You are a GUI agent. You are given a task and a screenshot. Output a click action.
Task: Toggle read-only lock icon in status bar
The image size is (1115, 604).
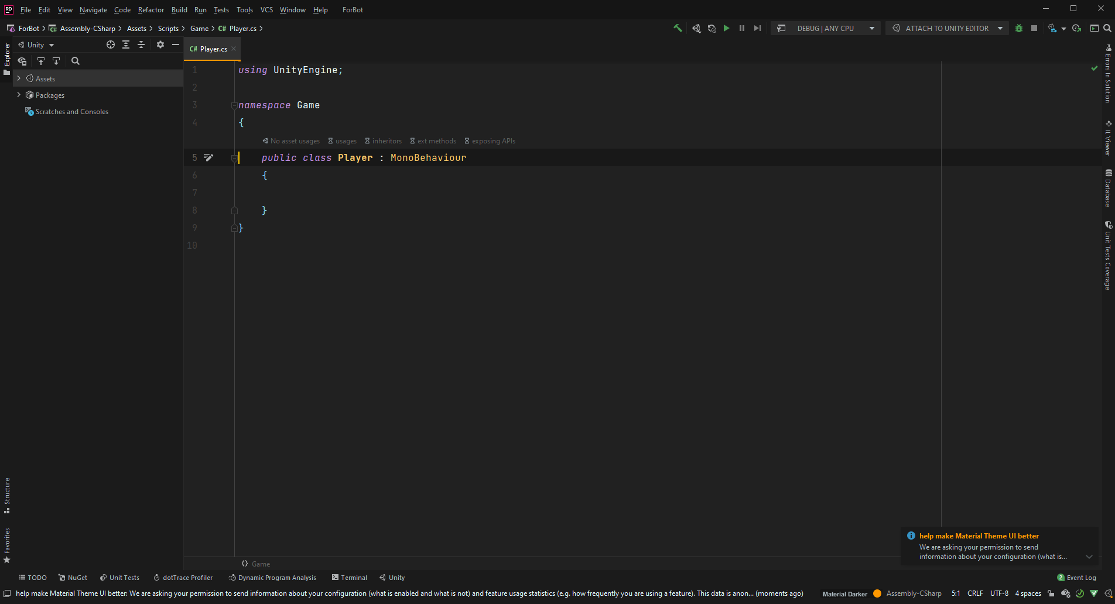point(1051,593)
